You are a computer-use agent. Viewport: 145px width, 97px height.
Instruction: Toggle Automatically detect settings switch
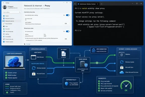[x=68, y=15]
